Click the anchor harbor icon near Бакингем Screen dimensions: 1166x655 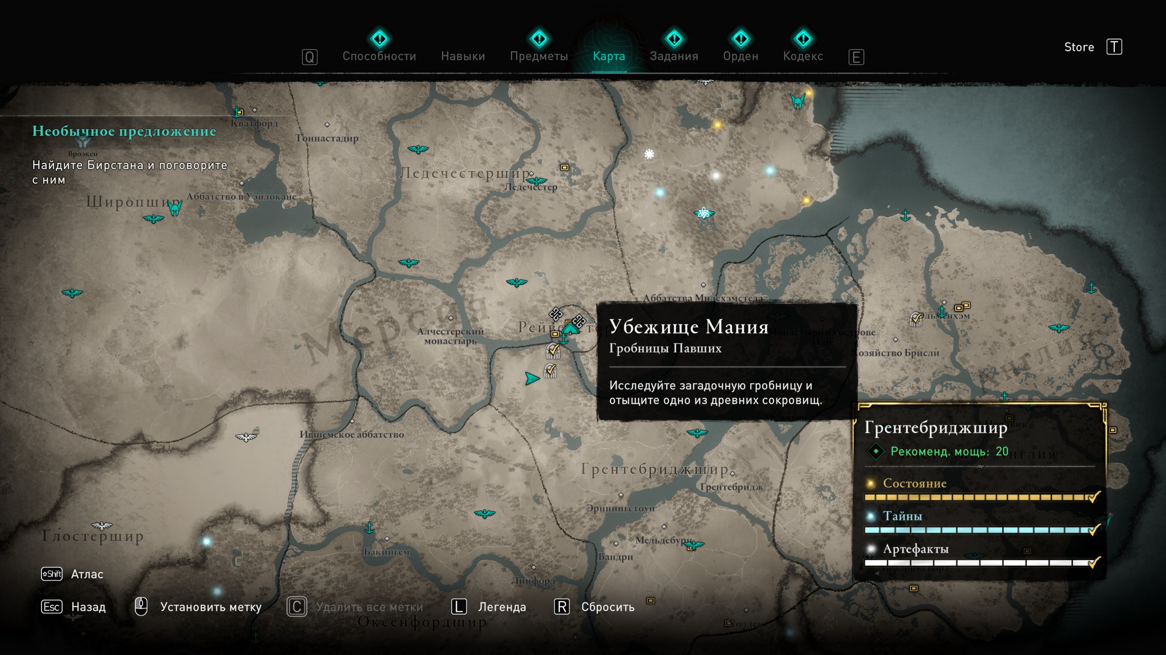coord(369,528)
